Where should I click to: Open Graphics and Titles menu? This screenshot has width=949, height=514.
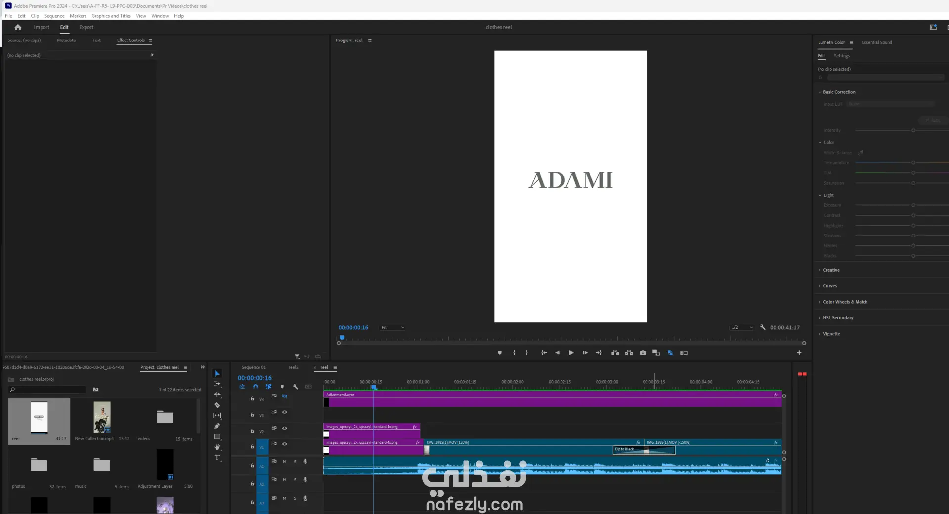click(x=111, y=16)
